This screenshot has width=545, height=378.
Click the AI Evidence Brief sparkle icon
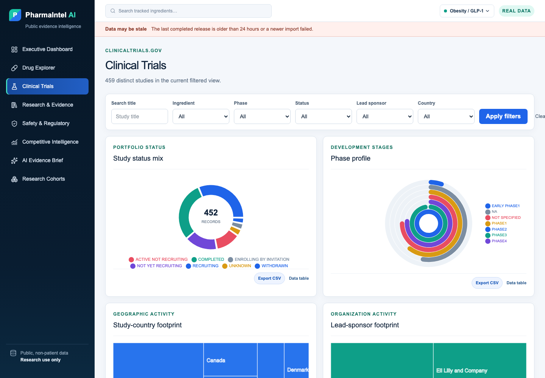point(14,161)
